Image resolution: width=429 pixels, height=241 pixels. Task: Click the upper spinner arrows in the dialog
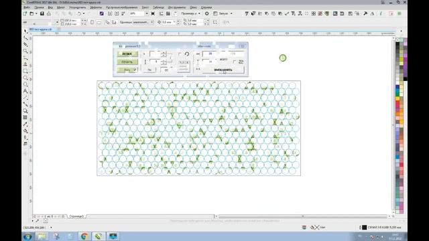pos(164,54)
